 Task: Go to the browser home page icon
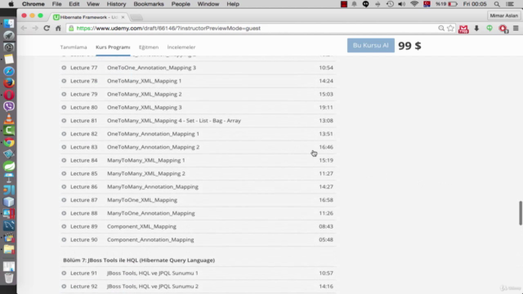click(x=58, y=29)
